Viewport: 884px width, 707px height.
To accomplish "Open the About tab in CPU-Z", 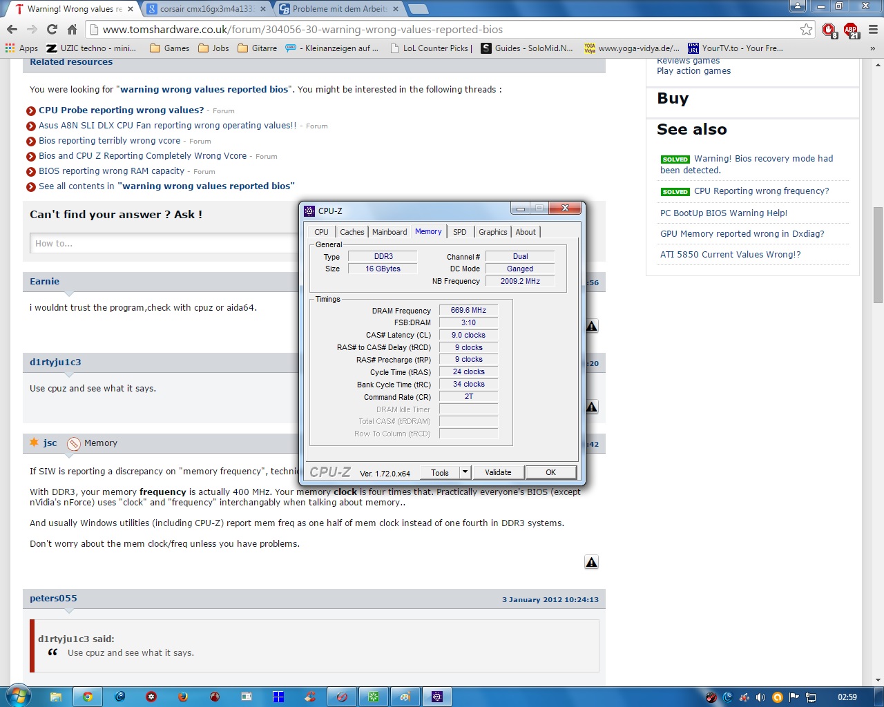I will click(526, 232).
